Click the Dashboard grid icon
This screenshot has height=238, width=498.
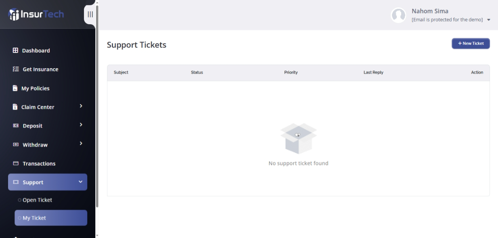tap(15, 50)
